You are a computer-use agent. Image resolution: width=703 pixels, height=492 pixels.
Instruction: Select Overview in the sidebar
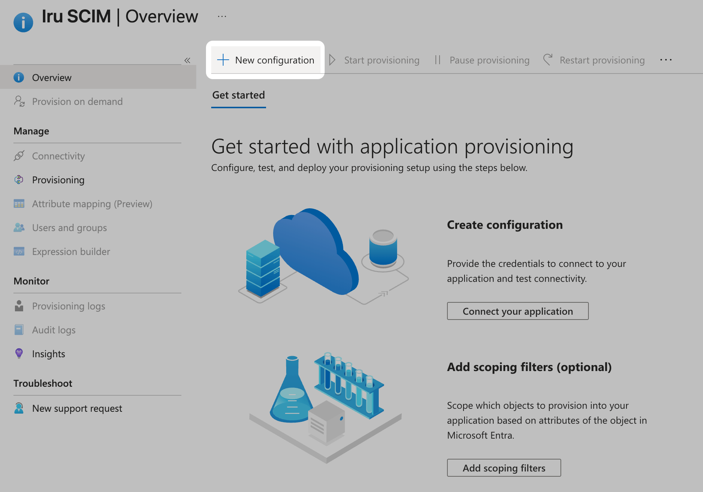pos(98,77)
